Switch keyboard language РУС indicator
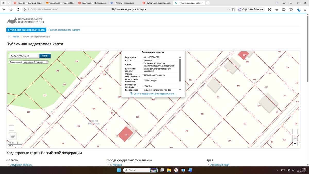 283,170
